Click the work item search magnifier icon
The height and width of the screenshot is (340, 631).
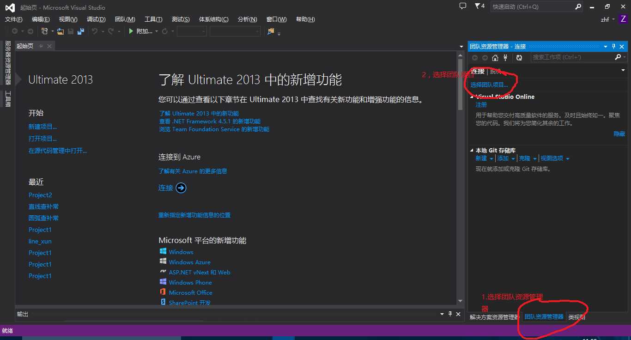618,57
